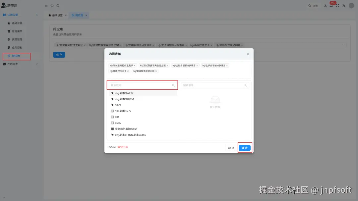Click the page refresh icon beside home
This screenshot has height=201, width=358.
point(58,6)
